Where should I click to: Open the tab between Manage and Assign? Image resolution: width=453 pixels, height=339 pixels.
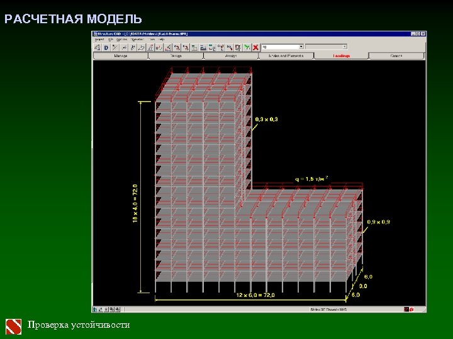pos(176,56)
